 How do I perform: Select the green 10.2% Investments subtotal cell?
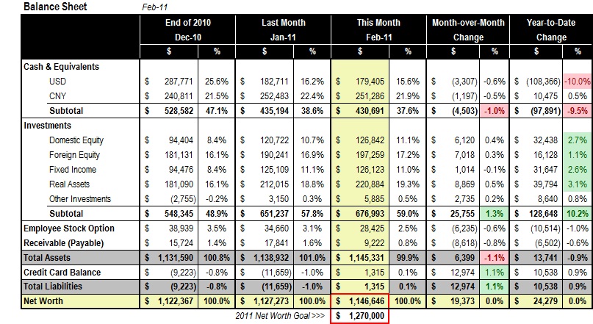click(575, 213)
